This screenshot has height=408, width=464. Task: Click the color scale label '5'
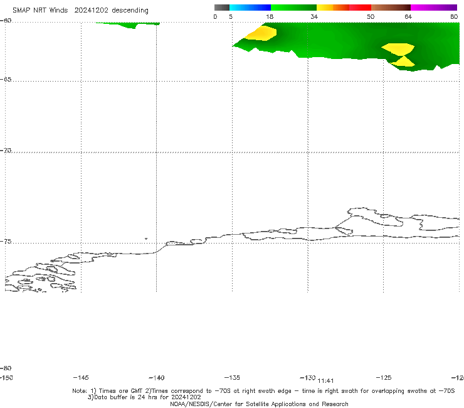pyautogui.click(x=231, y=17)
